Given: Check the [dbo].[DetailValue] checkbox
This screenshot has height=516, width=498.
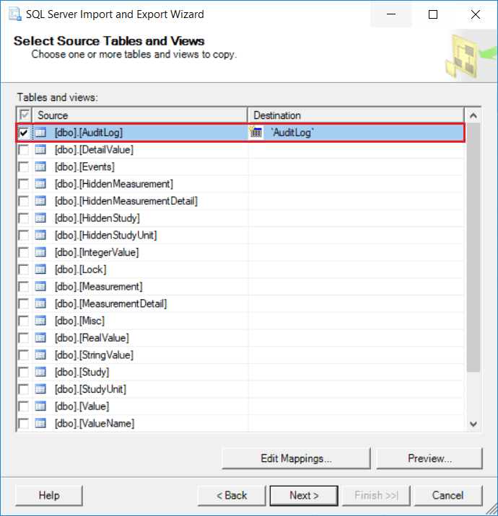Looking at the screenshot, I should (24, 150).
